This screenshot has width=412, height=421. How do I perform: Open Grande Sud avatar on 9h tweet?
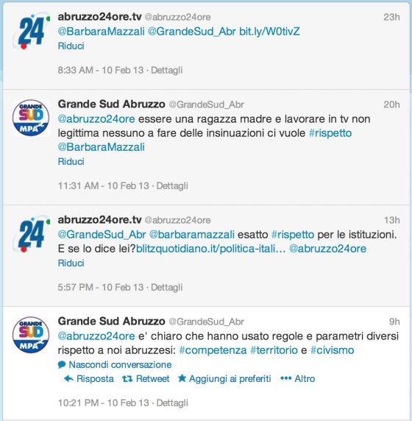pyautogui.click(x=31, y=335)
